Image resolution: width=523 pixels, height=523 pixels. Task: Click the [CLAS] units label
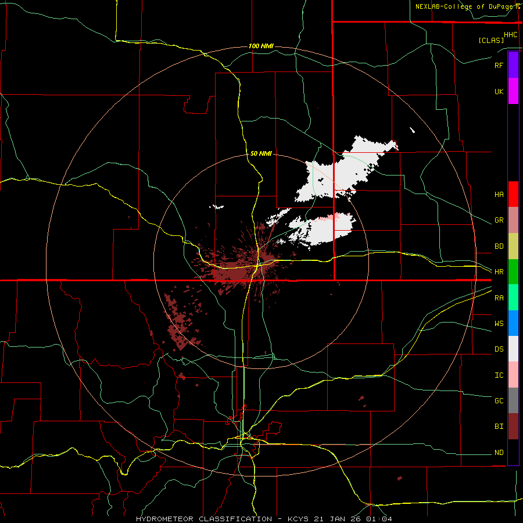point(491,40)
